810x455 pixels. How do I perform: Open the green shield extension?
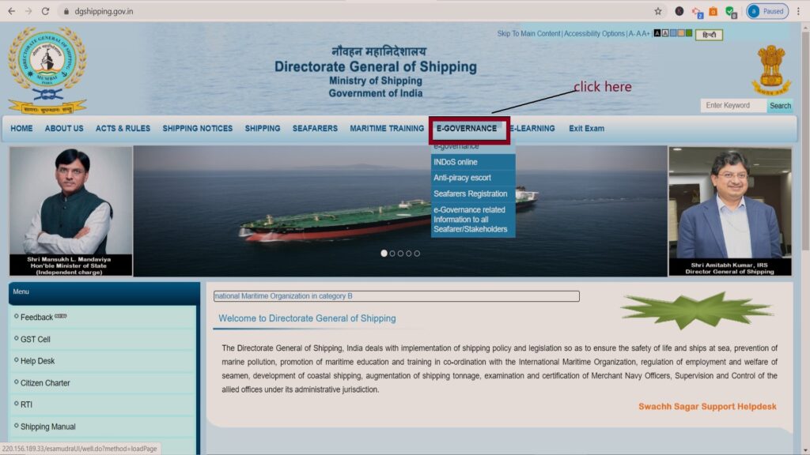pyautogui.click(x=730, y=12)
